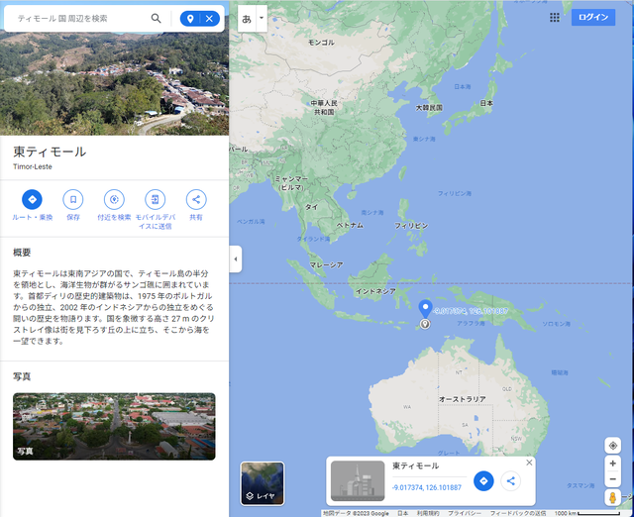Image resolution: width=634 pixels, height=517 pixels.
Task: Clear the search with the X icon
Action: pyautogui.click(x=209, y=19)
